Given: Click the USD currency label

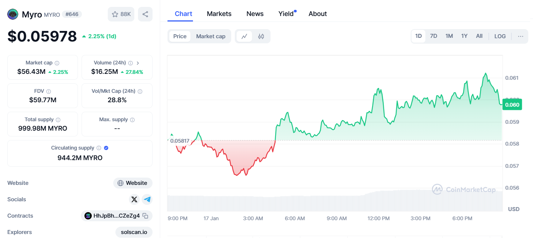Looking at the screenshot, I should click(514, 209).
